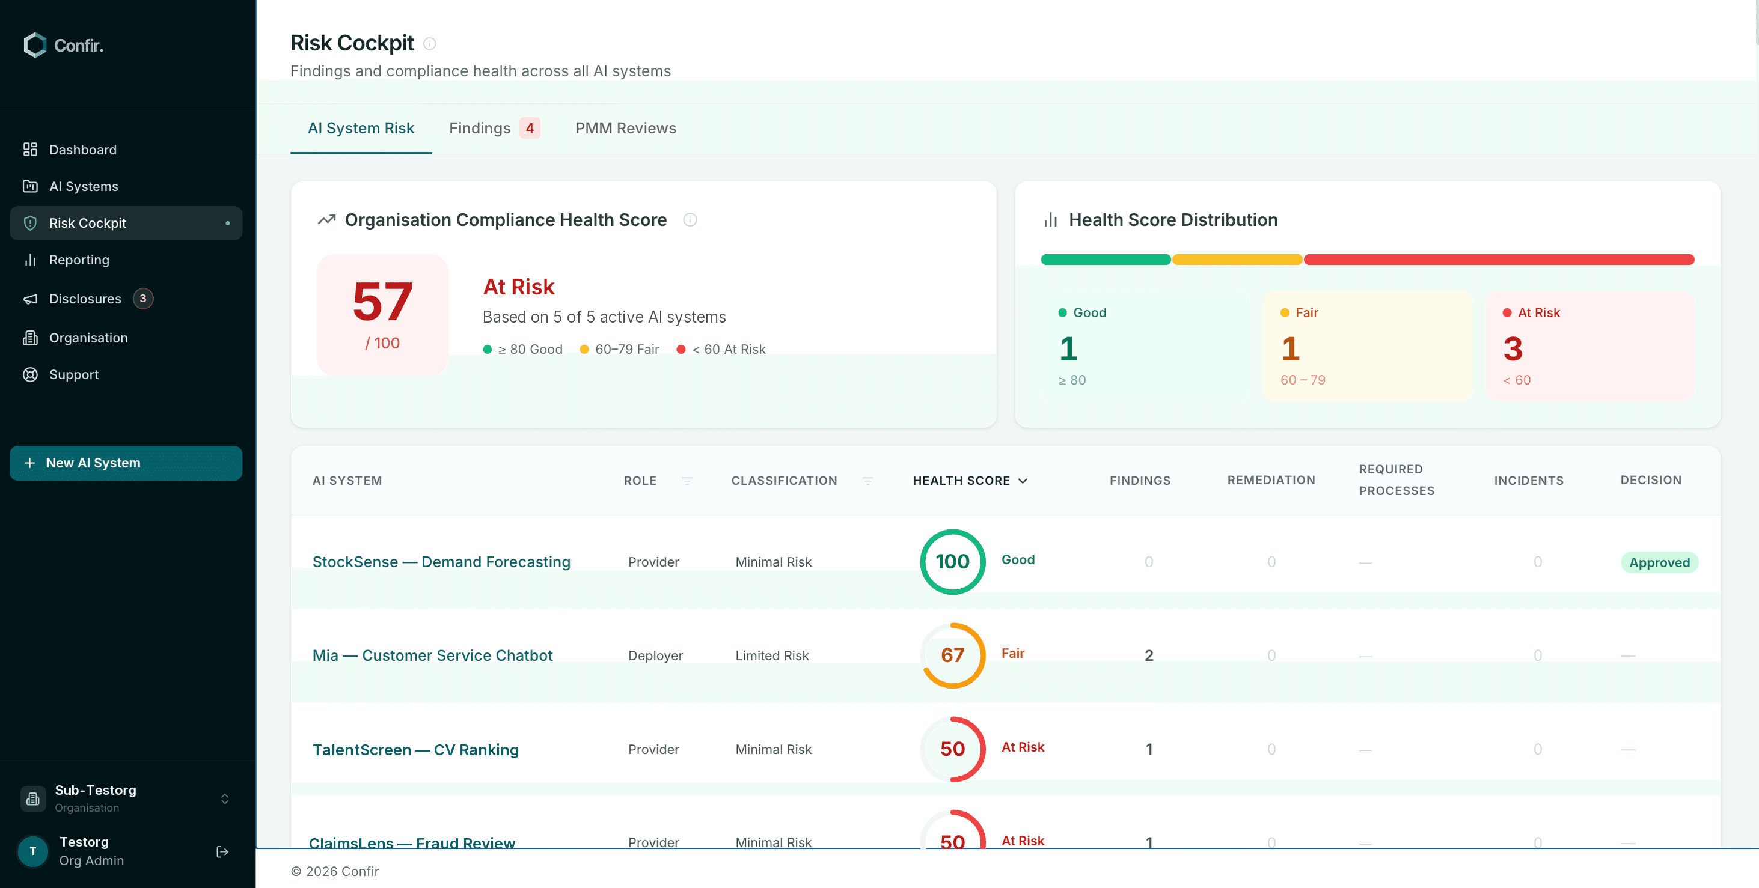Screen dimensions: 1759x888
Task: Click the Disclosures megaphone icon
Action: point(30,299)
